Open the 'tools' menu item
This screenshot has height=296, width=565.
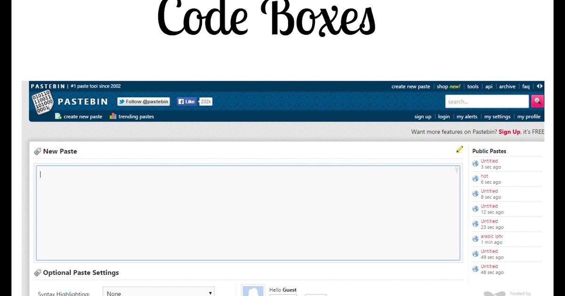(473, 86)
